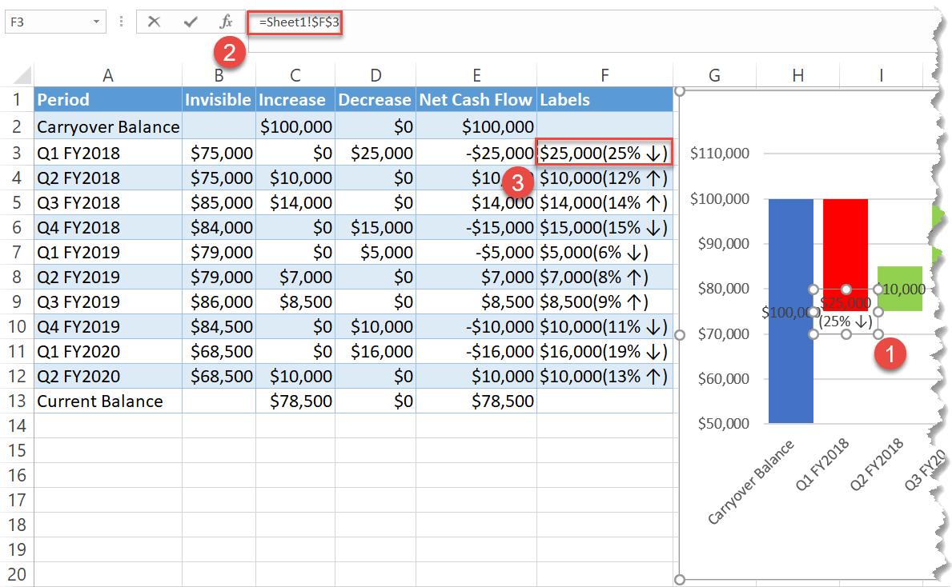Select column B header
The image size is (952, 587).
pos(219,75)
